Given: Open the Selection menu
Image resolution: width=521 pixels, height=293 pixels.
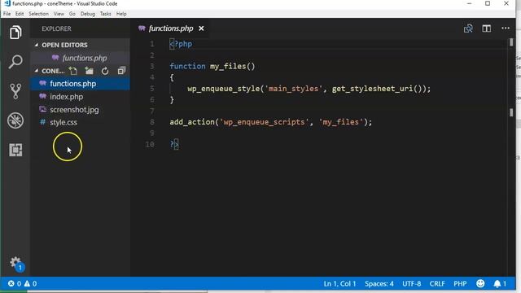Looking at the screenshot, I should point(38,14).
